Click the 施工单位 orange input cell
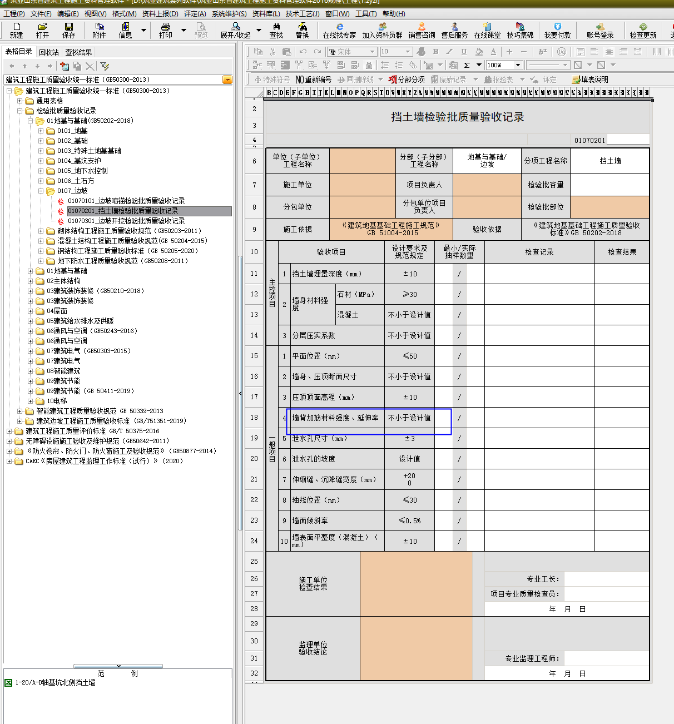 tap(362, 185)
